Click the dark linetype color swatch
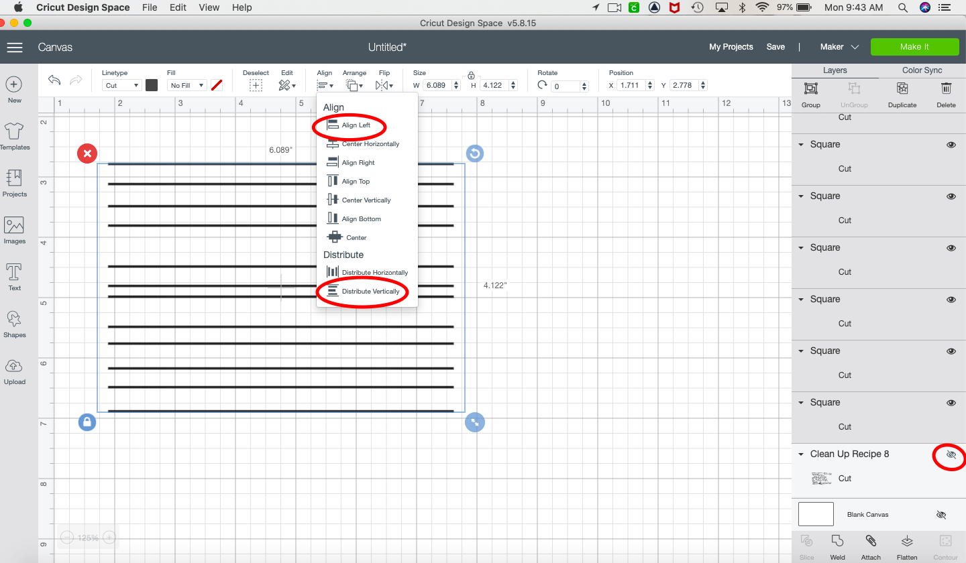 152,85
